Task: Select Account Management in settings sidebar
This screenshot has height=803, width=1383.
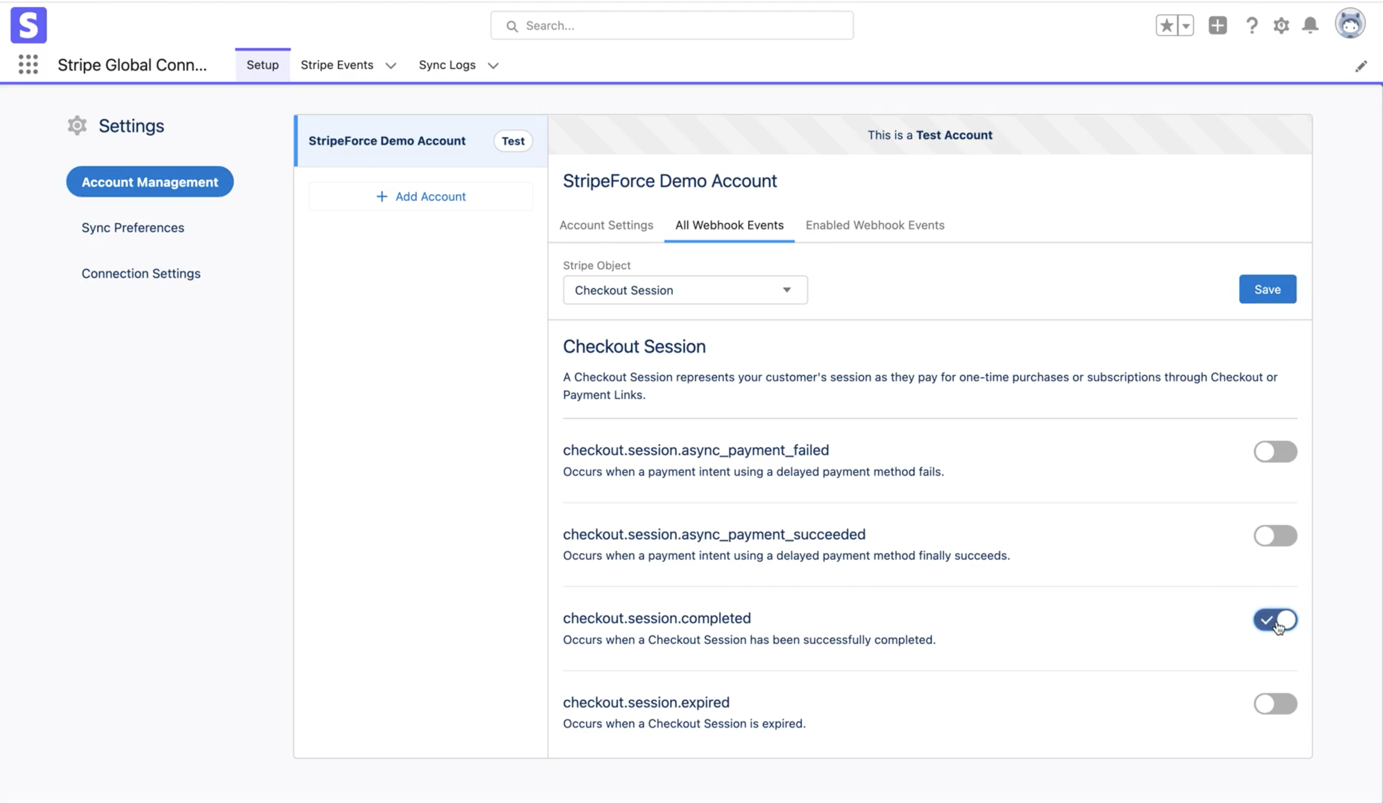Action: point(150,182)
